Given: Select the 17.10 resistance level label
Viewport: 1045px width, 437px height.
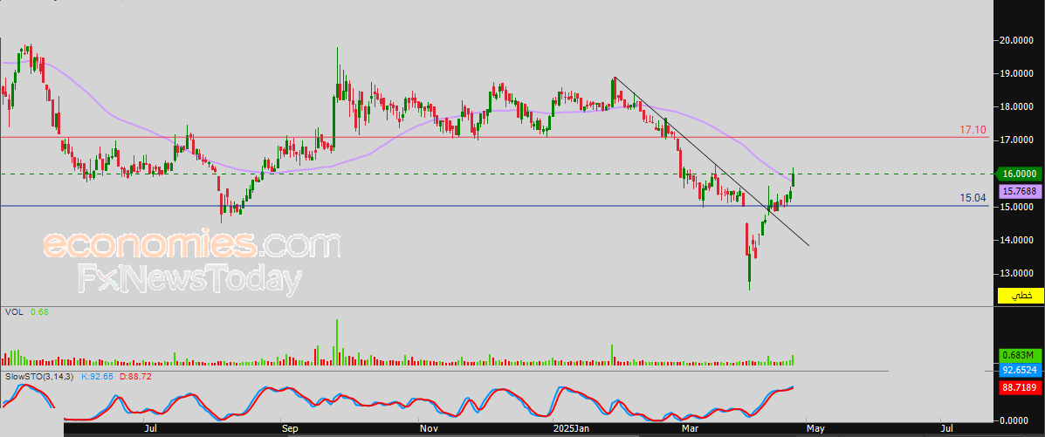Looking at the screenshot, I should point(973,130).
